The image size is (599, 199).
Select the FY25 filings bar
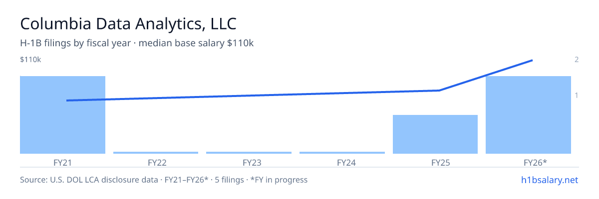(x=435, y=134)
